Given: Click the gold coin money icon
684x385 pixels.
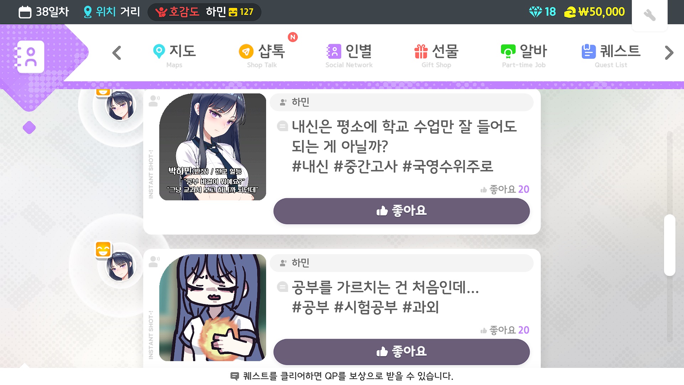Looking at the screenshot, I should (570, 12).
